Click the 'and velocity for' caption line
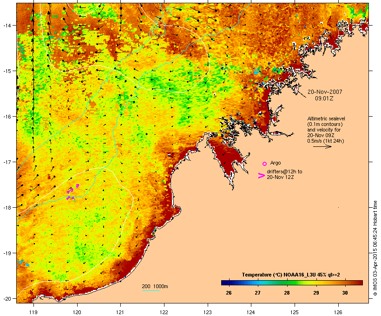 (324, 130)
